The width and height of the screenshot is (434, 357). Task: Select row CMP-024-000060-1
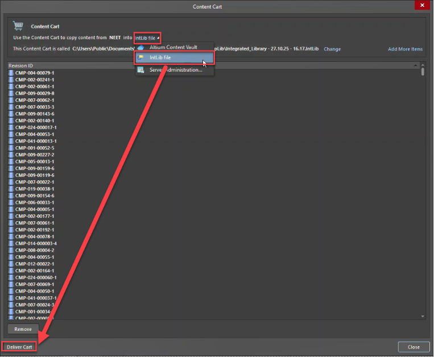[x=214, y=277]
